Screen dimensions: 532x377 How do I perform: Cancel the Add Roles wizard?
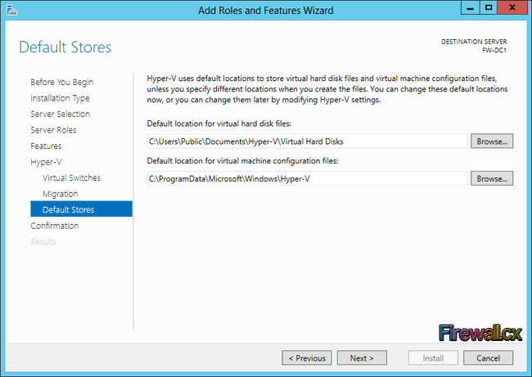tap(489, 358)
